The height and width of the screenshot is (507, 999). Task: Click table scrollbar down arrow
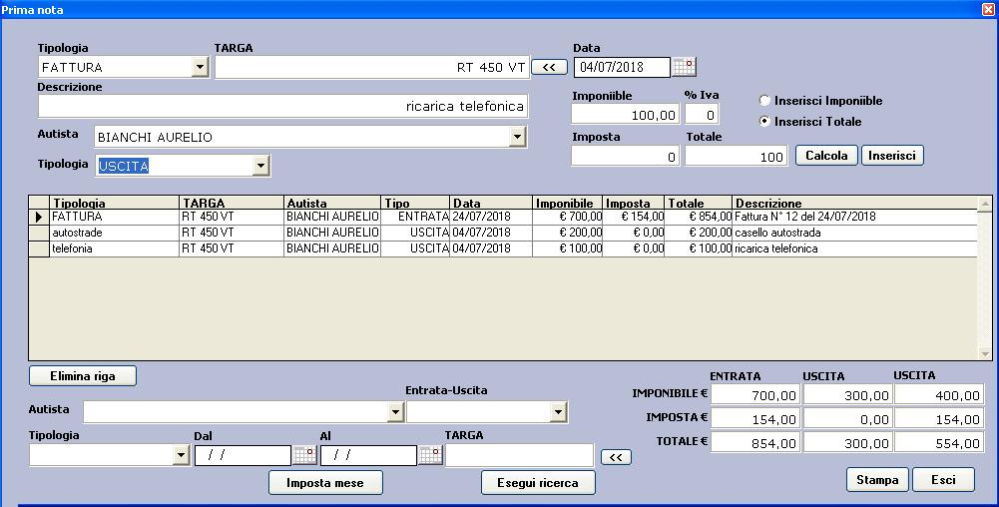click(x=985, y=353)
